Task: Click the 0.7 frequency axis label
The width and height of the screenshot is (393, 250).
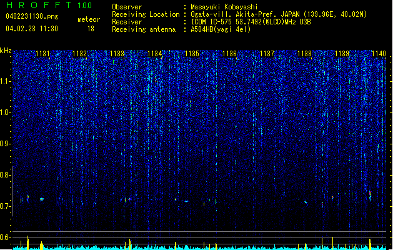Action: tap(5, 206)
